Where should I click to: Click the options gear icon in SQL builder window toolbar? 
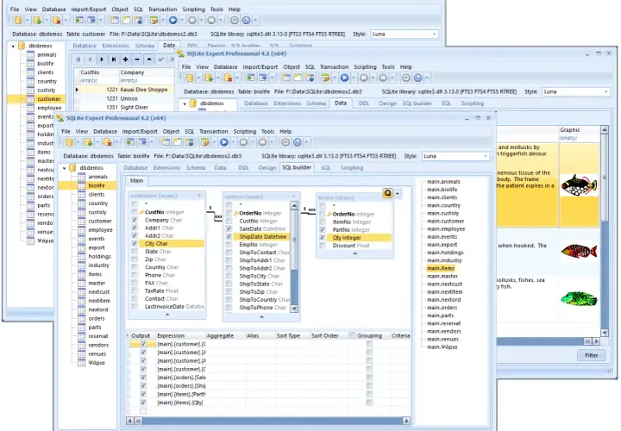point(285,142)
